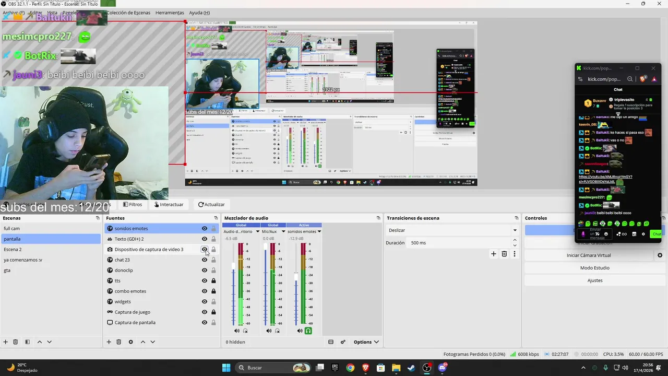The image size is (668, 376).
Task: Hide the Texto (GDI+) 2 source
Action: tap(205, 239)
